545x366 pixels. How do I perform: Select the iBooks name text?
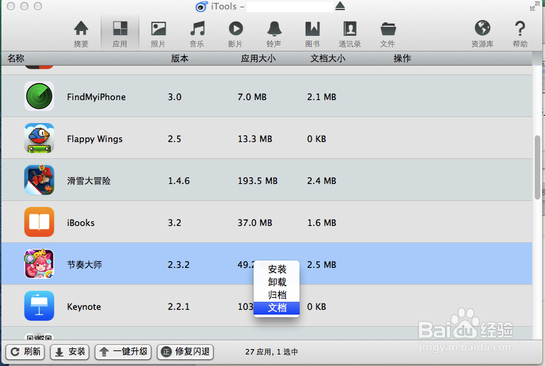click(x=80, y=223)
